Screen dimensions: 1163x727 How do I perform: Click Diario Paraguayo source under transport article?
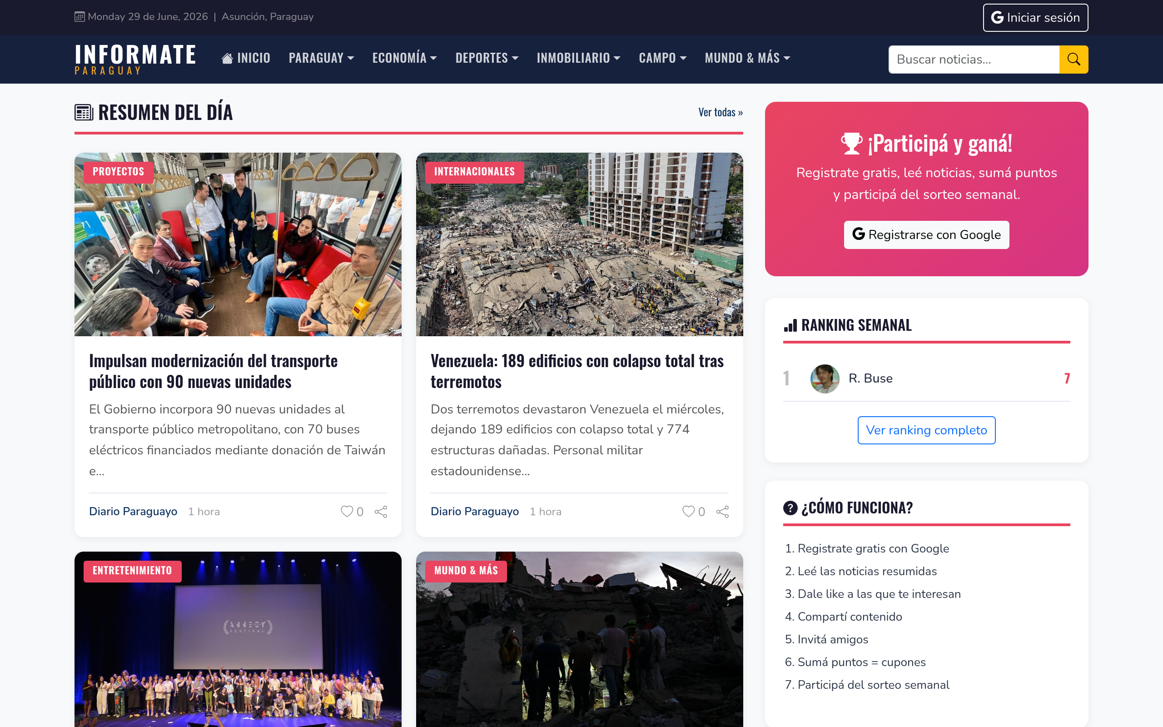point(133,512)
